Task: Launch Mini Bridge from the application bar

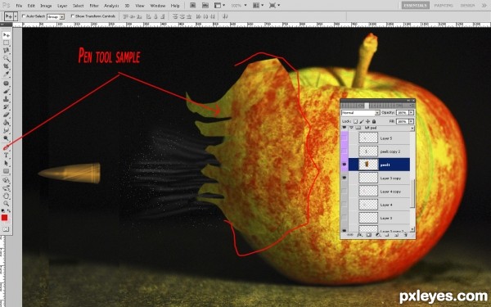Action: pos(205,6)
